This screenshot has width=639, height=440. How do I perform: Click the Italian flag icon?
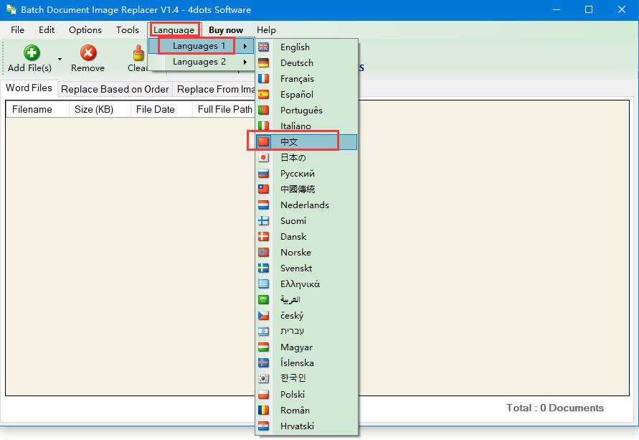pos(264,126)
